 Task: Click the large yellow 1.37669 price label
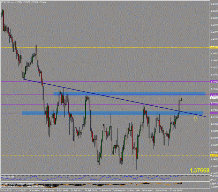pos(199,170)
